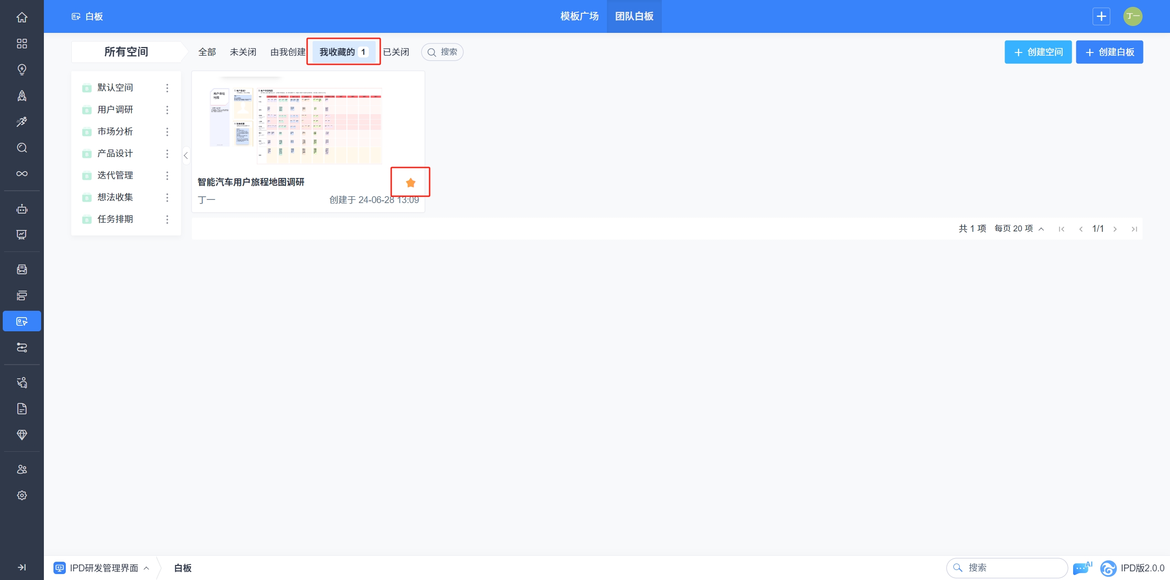Collapse the spaces panel with the chevron handle

coord(186,156)
